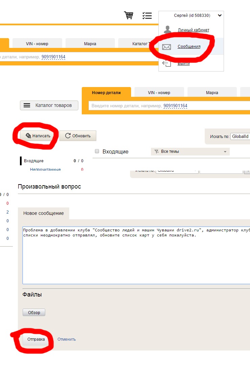
Task: Click inside the message text area
Action: tap(136, 255)
